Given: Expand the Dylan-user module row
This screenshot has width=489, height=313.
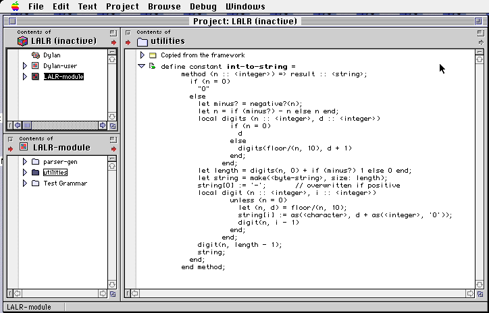Looking at the screenshot, I should point(25,65).
